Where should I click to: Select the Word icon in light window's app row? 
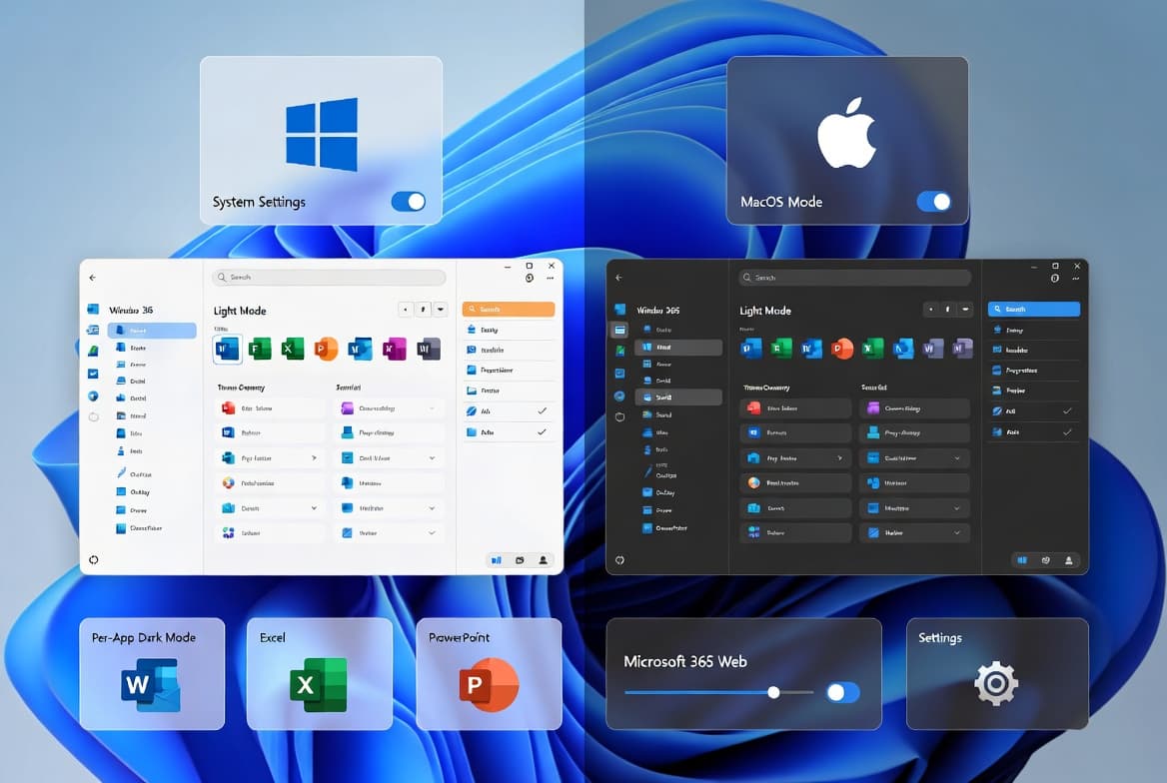[x=228, y=349]
